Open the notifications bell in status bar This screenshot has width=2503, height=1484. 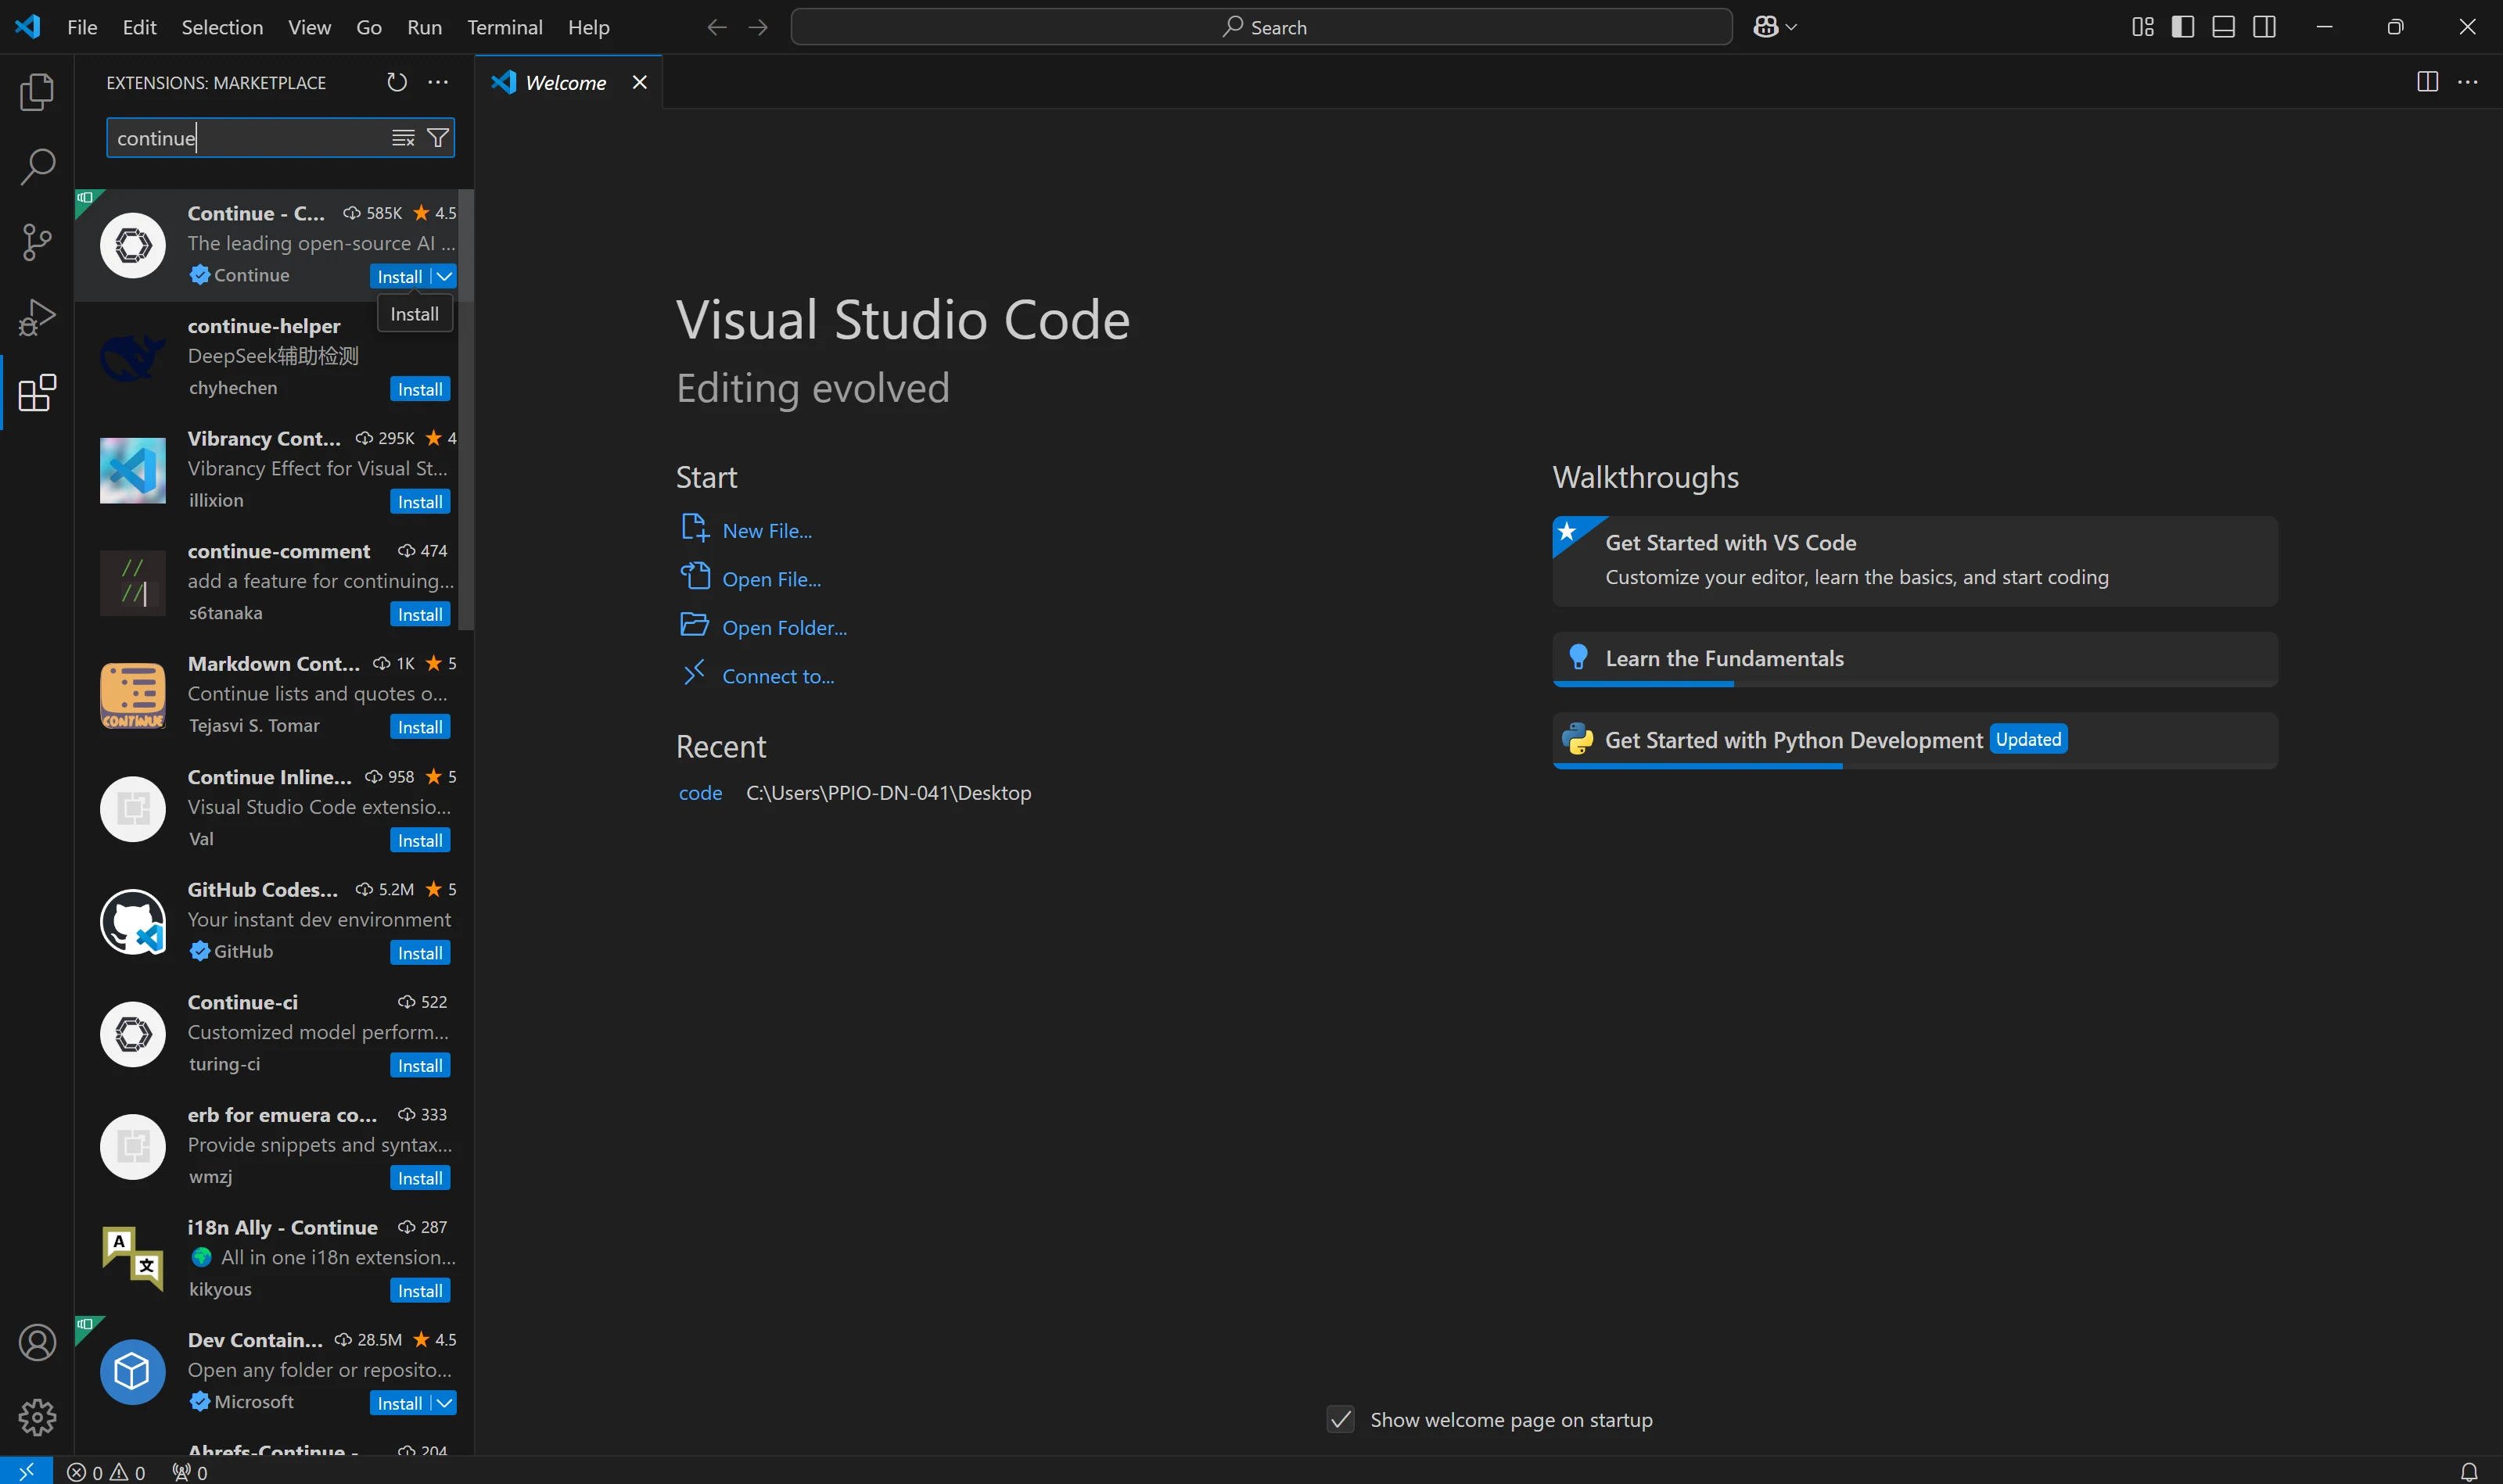click(2469, 1472)
